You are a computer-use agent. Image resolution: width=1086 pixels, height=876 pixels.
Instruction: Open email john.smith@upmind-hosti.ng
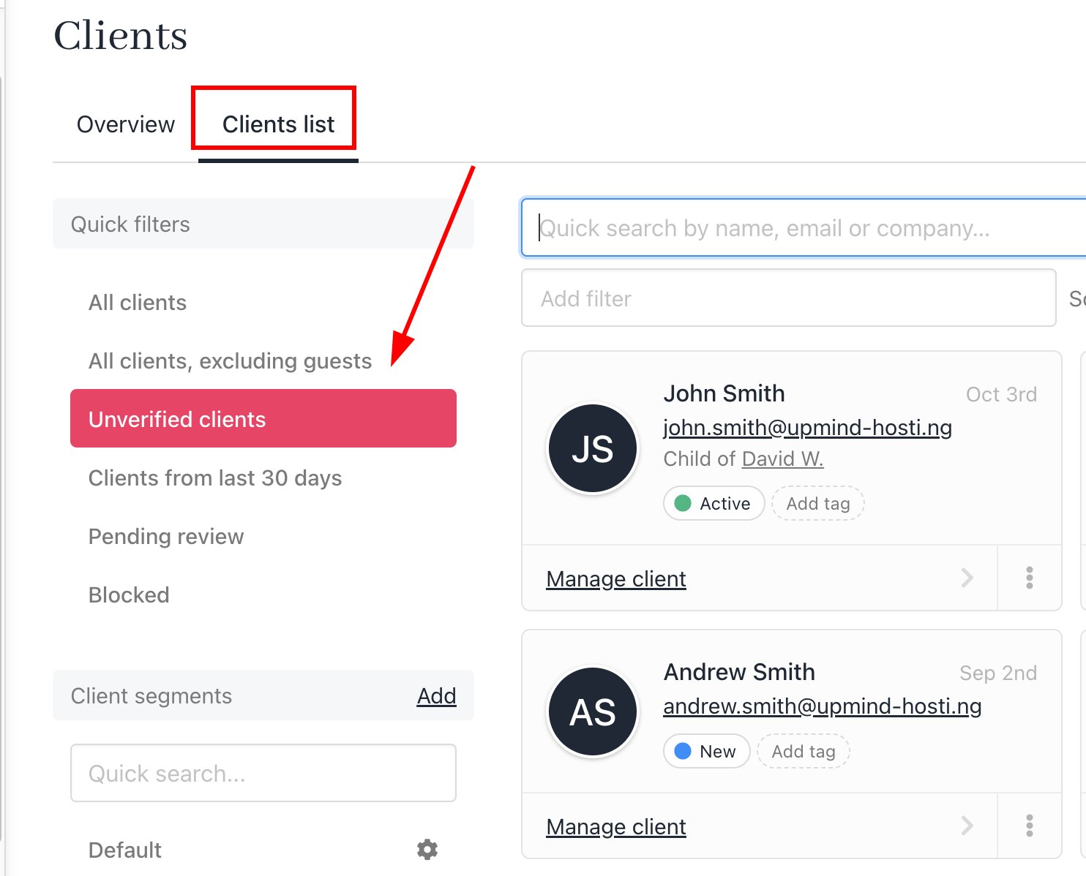[x=808, y=427]
